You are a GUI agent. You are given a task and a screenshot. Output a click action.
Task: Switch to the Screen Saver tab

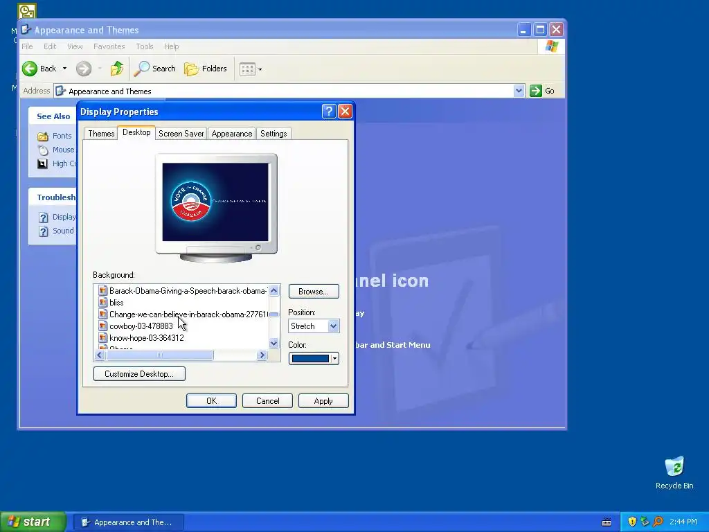coord(181,134)
